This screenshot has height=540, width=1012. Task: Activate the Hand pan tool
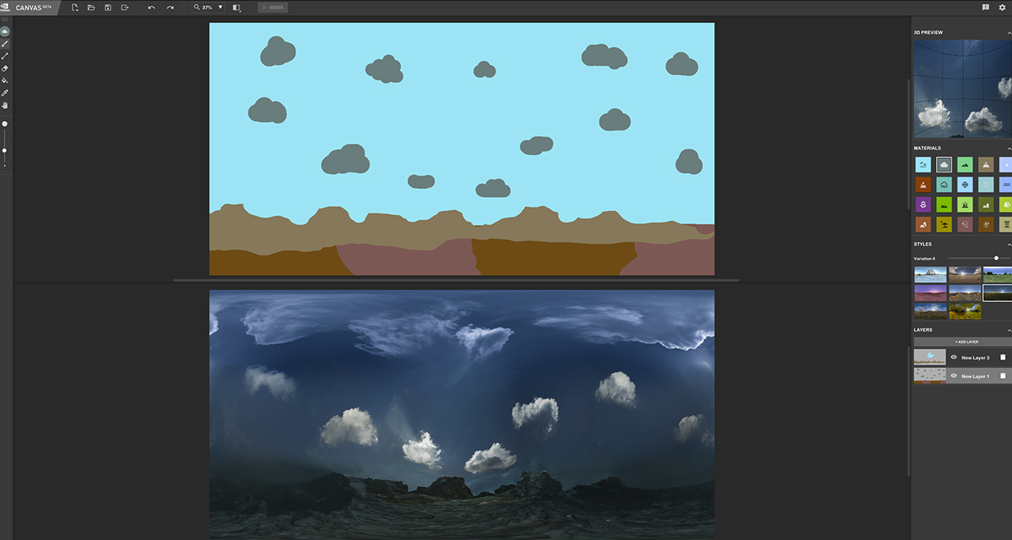coord(5,105)
